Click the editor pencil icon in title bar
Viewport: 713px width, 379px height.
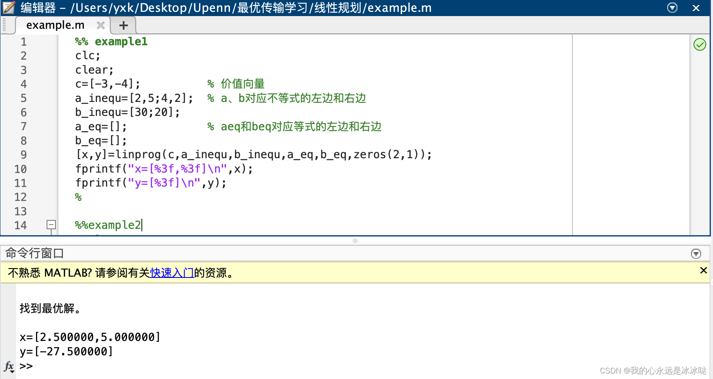click(9, 8)
